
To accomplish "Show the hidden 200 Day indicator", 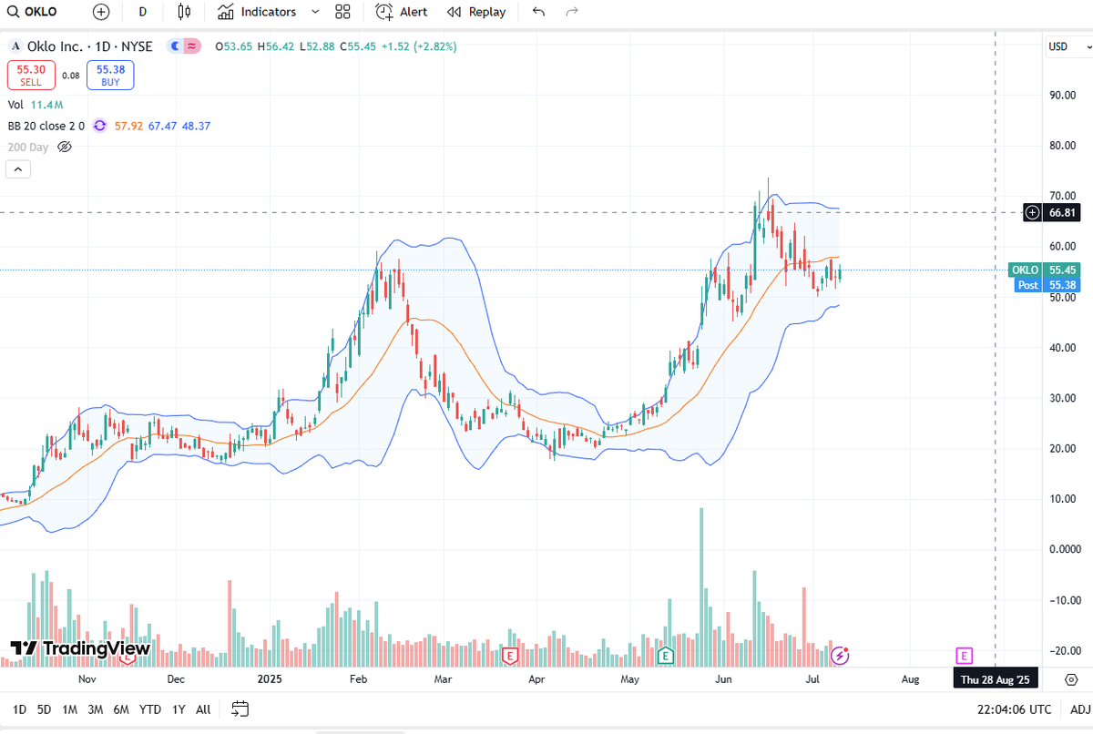I will tap(65, 147).
